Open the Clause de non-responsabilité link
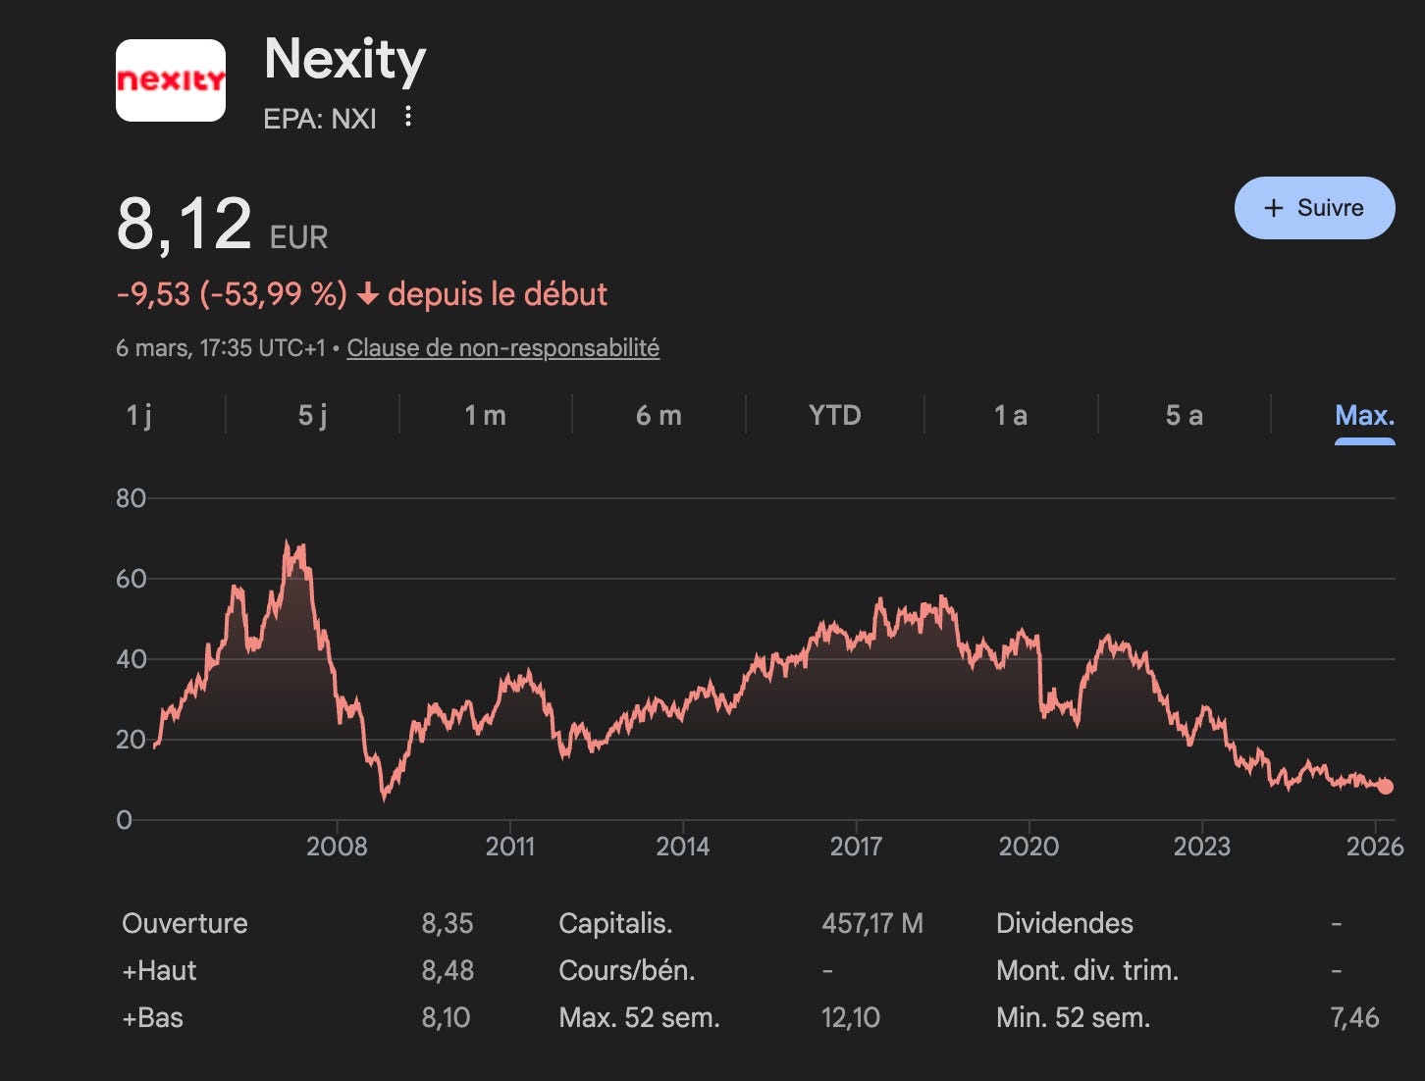The image size is (1425, 1081). pyautogui.click(x=502, y=348)
